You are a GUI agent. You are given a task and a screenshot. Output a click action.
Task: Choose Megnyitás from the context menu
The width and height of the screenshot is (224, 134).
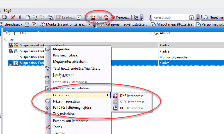[78, 49]
